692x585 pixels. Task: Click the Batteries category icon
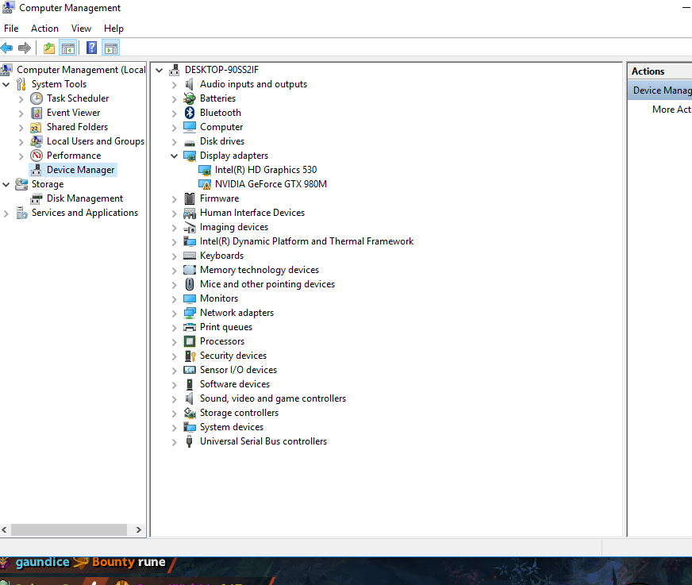point(190,98)
